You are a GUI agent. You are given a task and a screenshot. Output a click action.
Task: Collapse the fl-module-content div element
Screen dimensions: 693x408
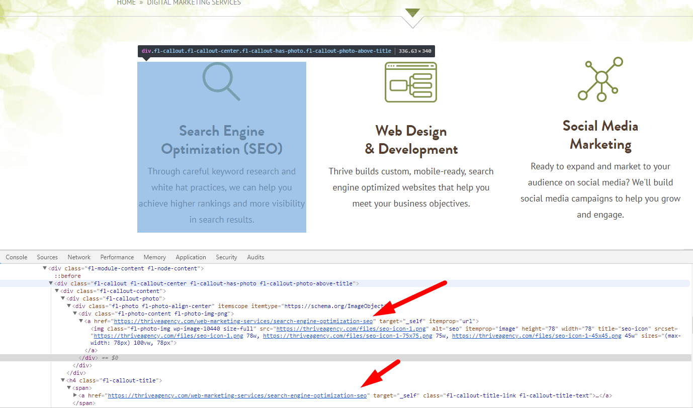[x=44, y=268]
